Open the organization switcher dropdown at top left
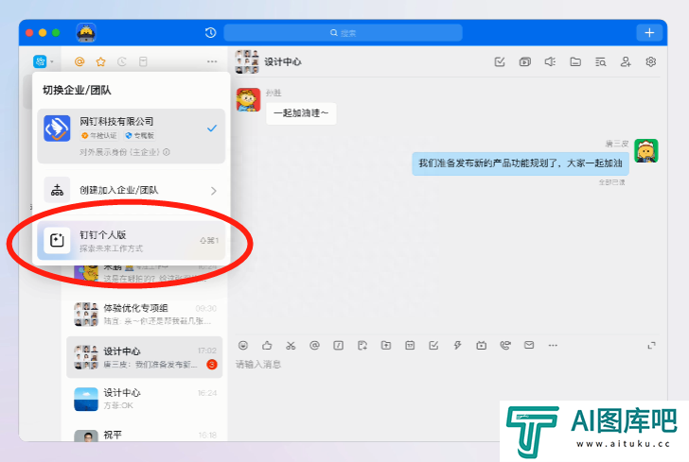Screen dimensions: 689x462 (x=44, y=61)
